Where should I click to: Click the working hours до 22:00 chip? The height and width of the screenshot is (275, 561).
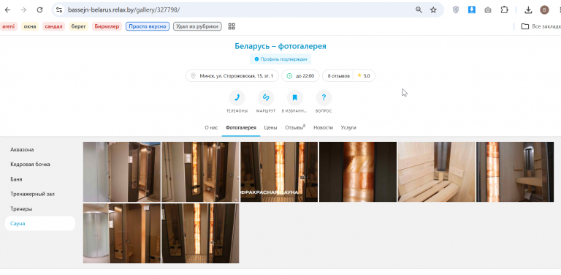[300, 76]
